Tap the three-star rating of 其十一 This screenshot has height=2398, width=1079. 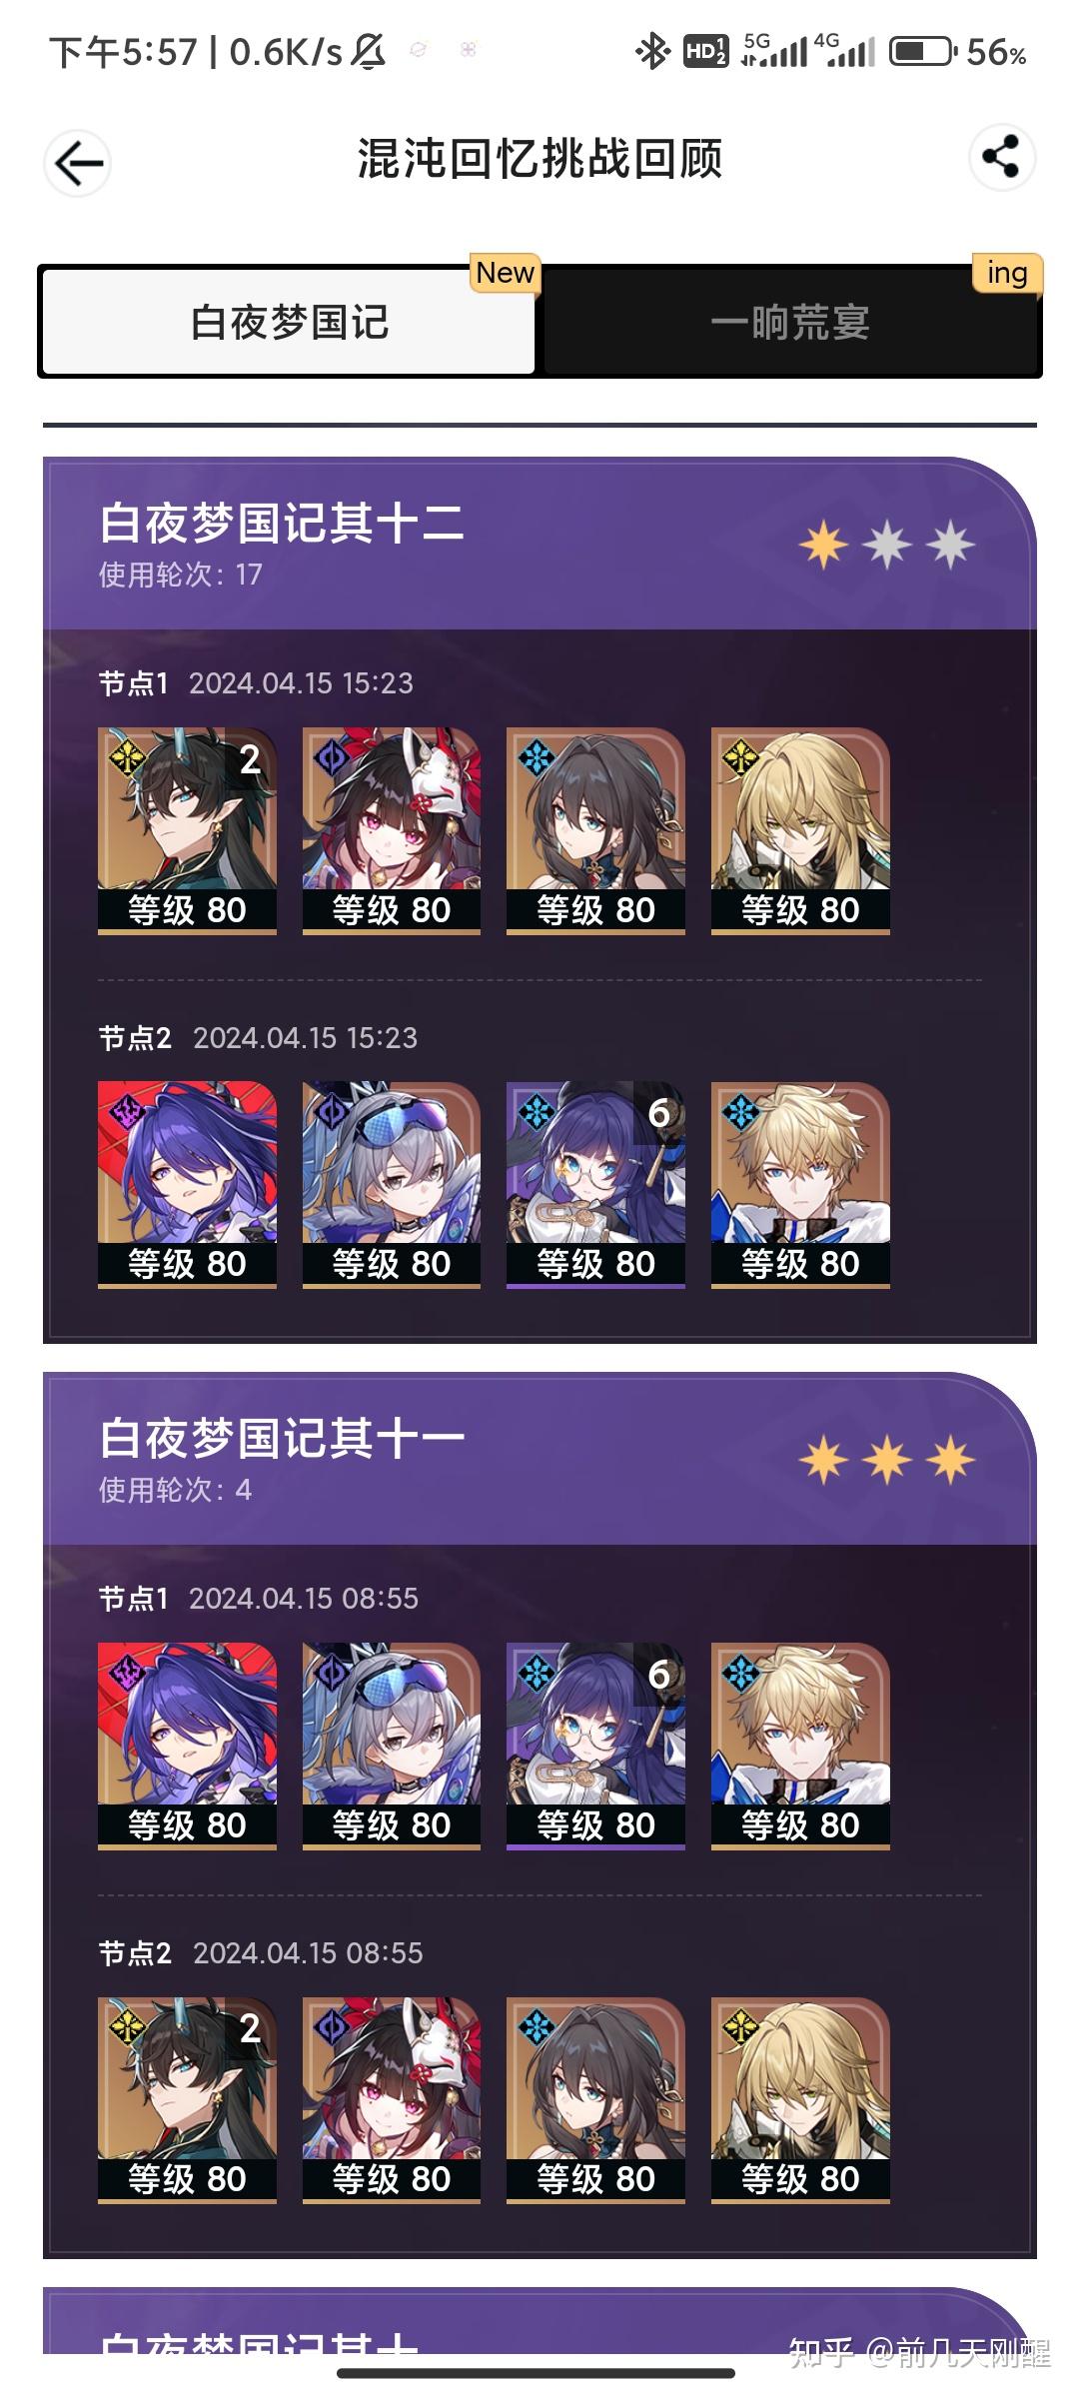click(887, 1461)
